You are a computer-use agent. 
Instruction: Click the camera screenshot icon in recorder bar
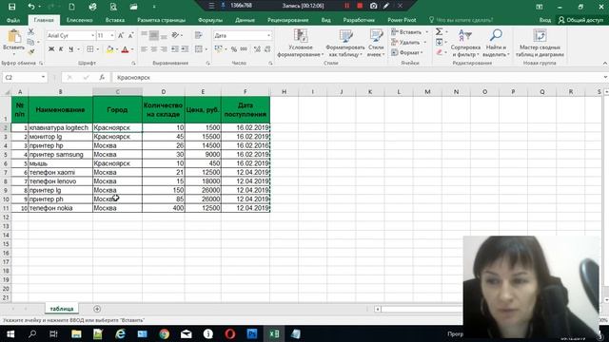(373, 6)
